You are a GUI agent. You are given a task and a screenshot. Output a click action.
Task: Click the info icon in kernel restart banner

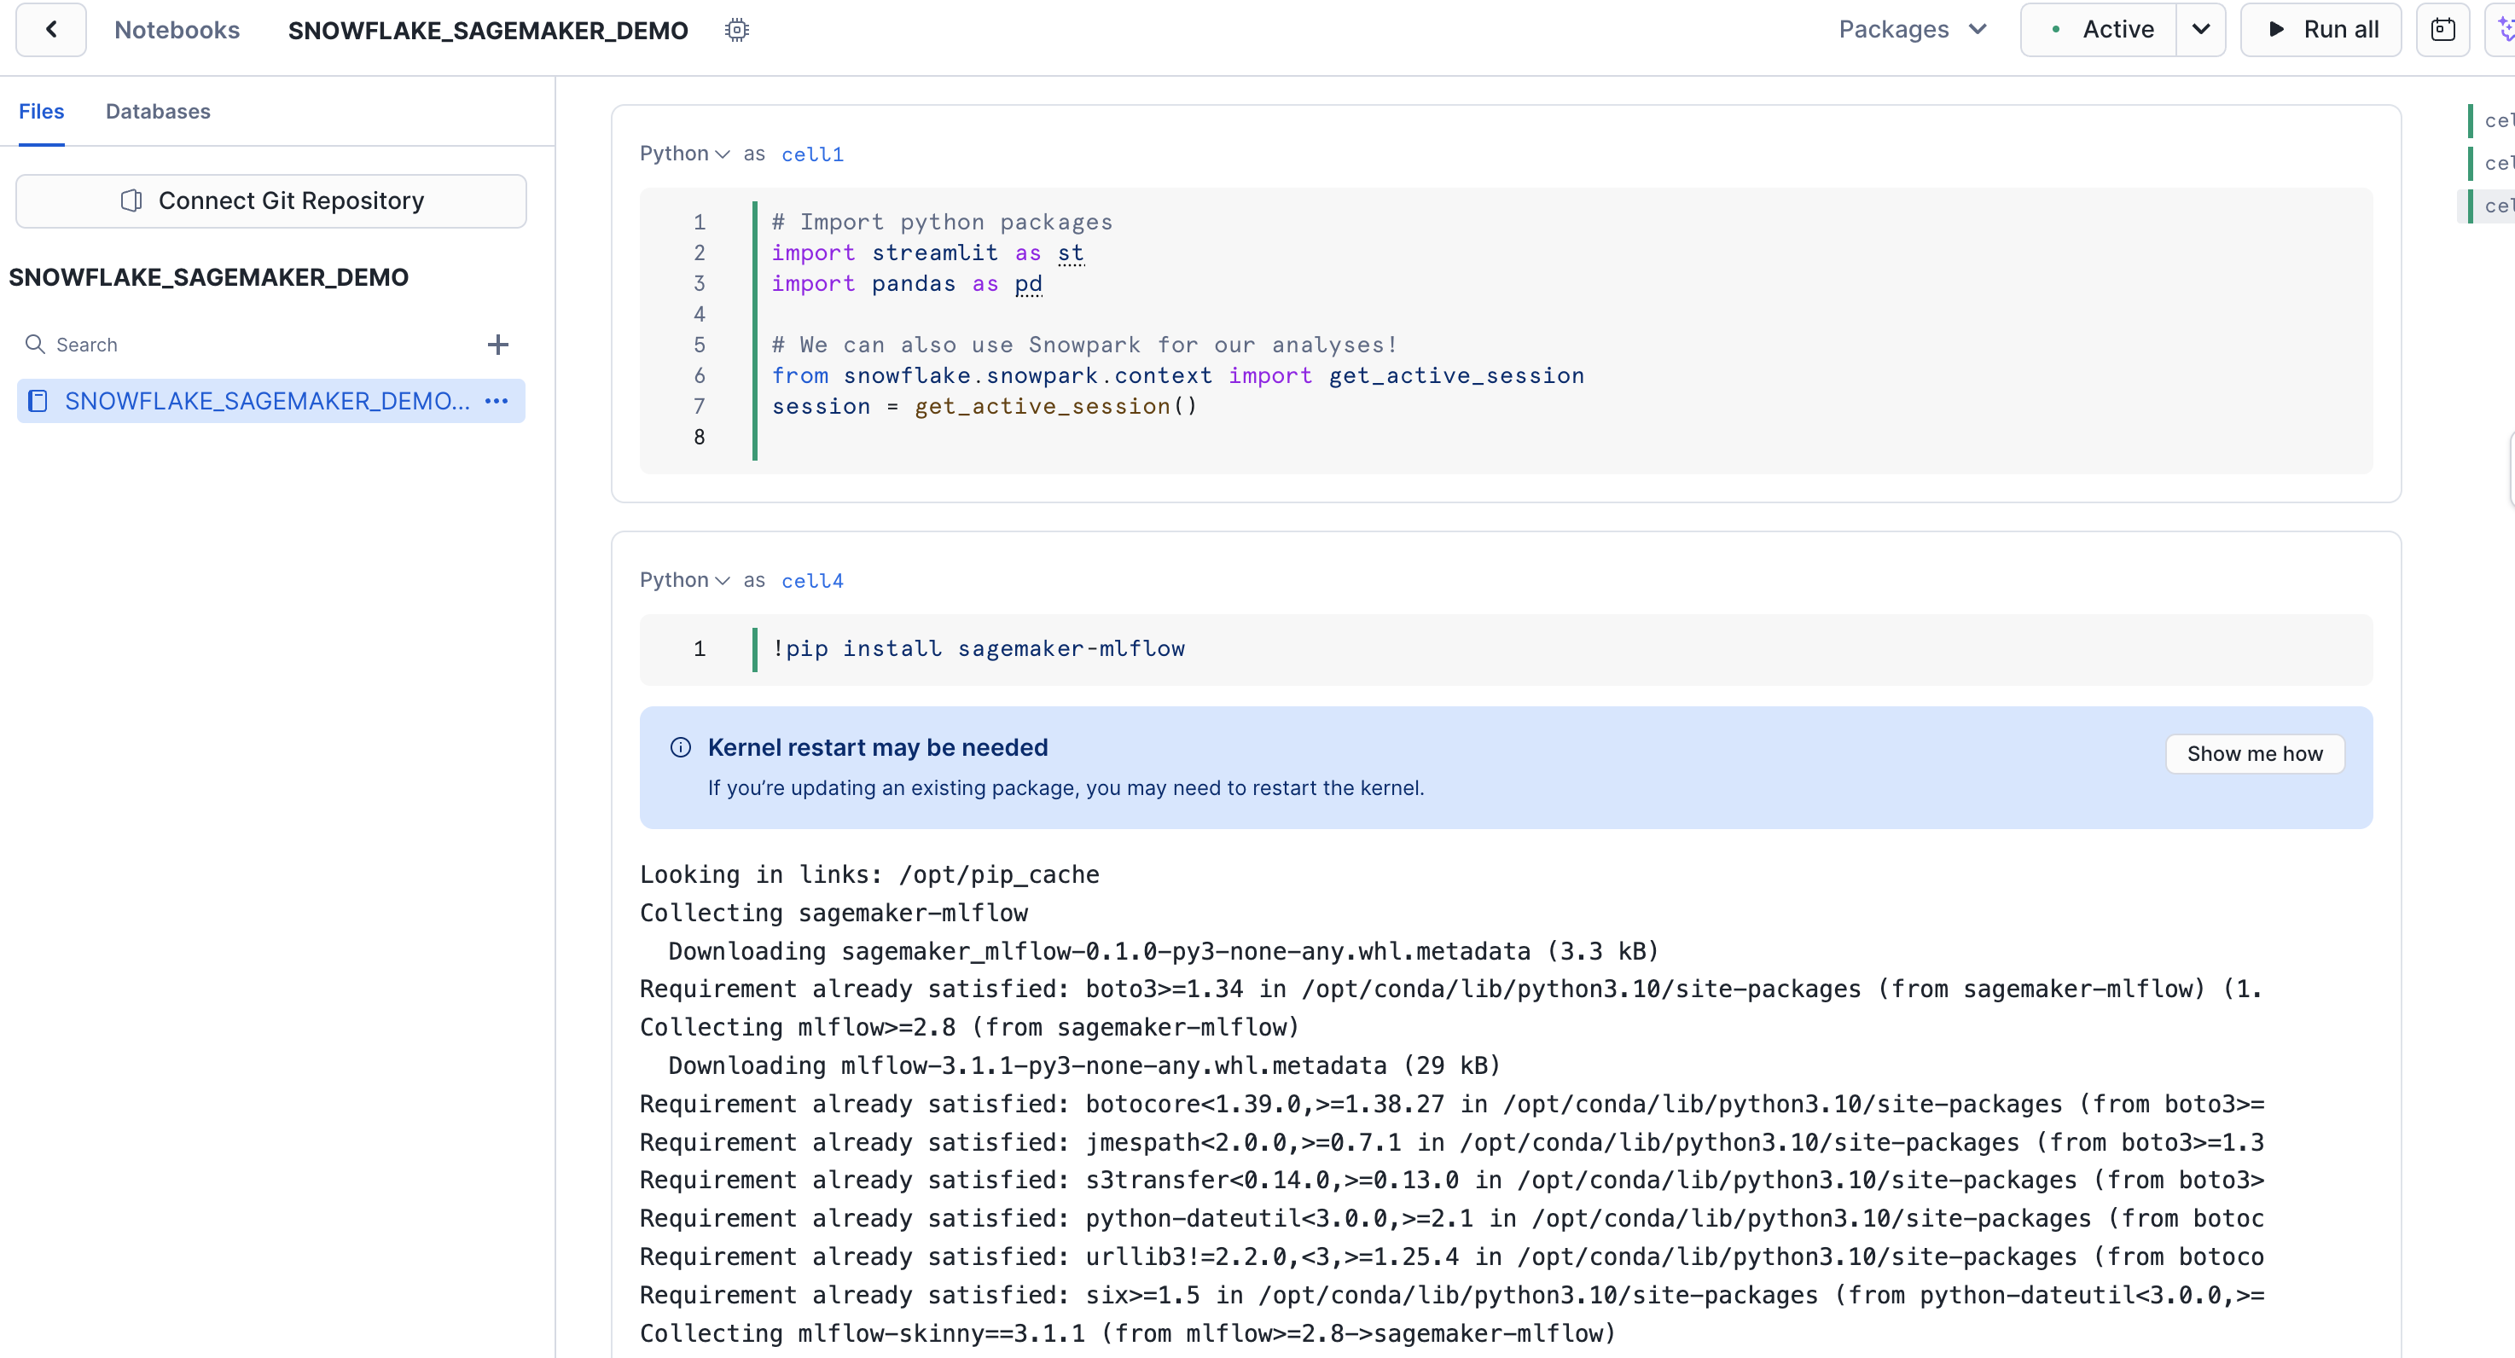point(681,748)
